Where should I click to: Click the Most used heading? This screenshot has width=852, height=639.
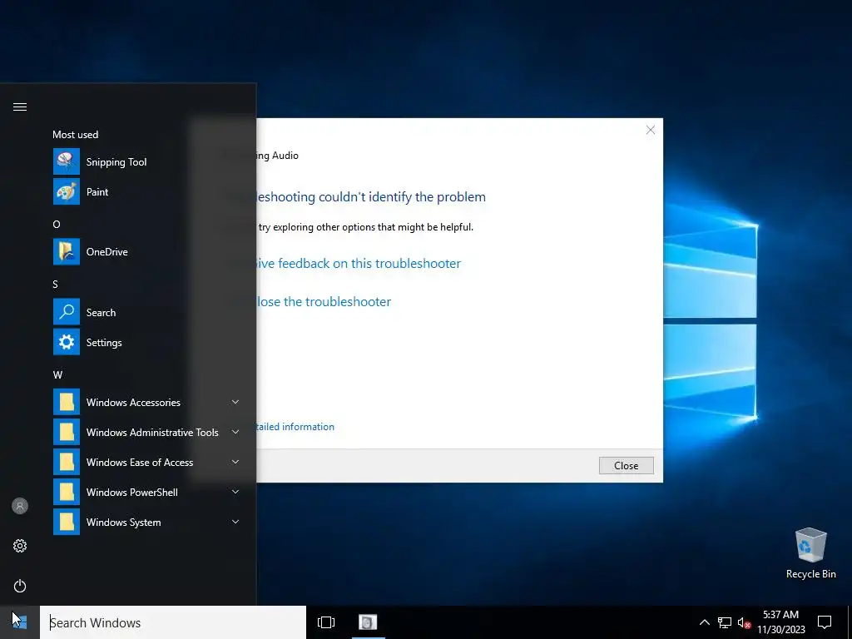coord(76,134)
